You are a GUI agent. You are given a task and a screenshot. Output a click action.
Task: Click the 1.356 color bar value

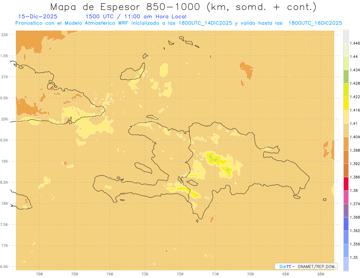coord(355,244)
